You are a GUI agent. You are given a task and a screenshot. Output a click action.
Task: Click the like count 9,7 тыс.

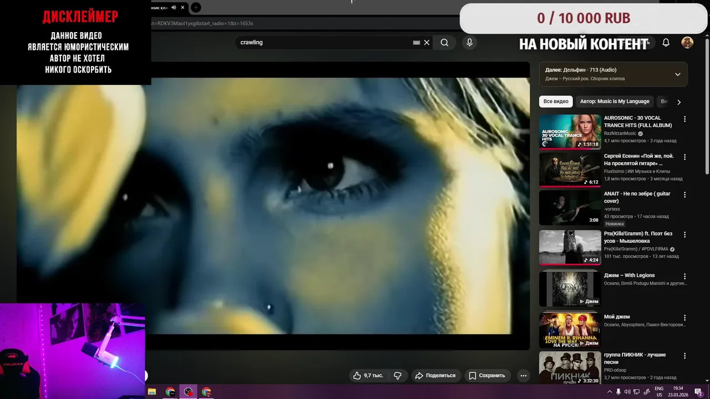coord(373,376)
